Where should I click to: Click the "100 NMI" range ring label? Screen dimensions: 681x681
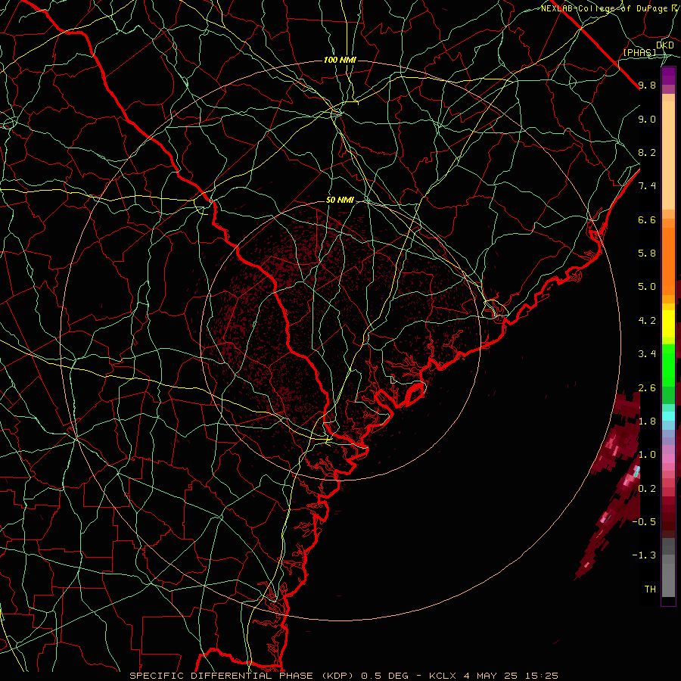point(340,60)
